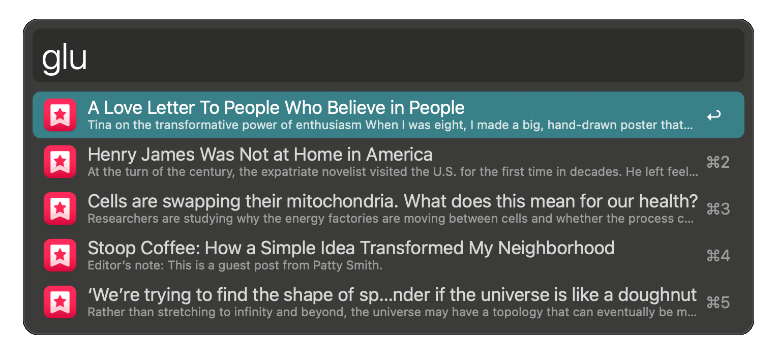Viewport: 777px width, 362px height.
Task: Click subtitle "Editor's note: This is a guest post"
Action: (234, 265)
